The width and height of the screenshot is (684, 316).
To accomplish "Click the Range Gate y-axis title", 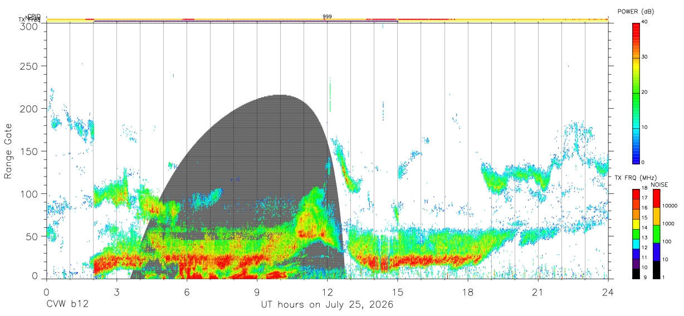I will click(x=8, y=152).
